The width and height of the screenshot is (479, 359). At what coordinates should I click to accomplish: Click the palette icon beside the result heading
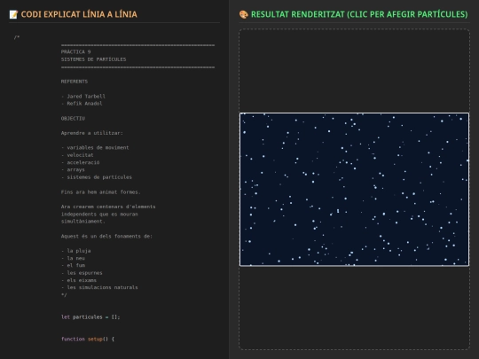[x=243, y=14]
